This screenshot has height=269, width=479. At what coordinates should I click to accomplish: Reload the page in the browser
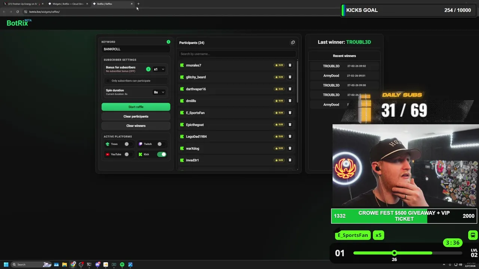pyautogui.click(x=17, y=12)
